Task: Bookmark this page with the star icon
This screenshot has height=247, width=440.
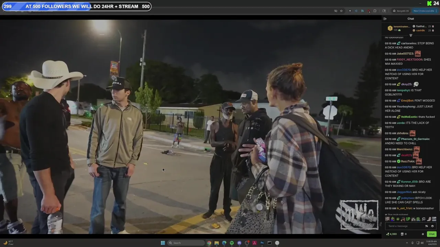Action: tap(341, 11)
